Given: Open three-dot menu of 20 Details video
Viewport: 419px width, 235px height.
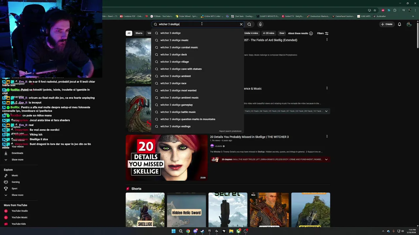Looking at the screenshot, I should click(327, 136).
